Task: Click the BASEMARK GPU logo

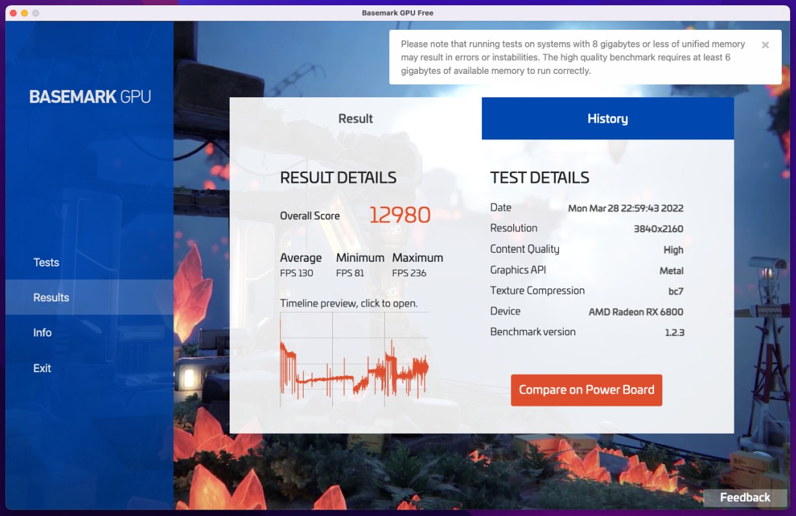Action: coord(90,97)
